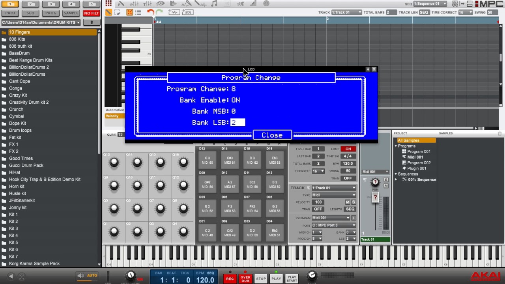Click the back arrow in bottom-left corner
This screenshot has width=505, height=284.
click(x=11, y=277)
